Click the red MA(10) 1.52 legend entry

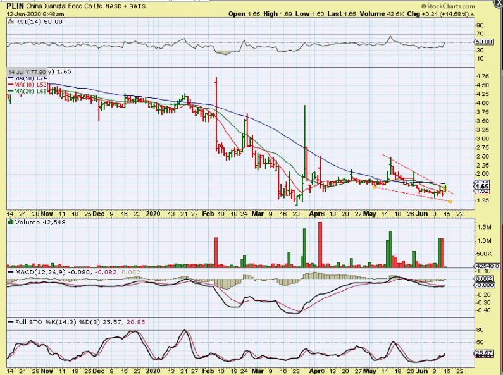point(27,85)
